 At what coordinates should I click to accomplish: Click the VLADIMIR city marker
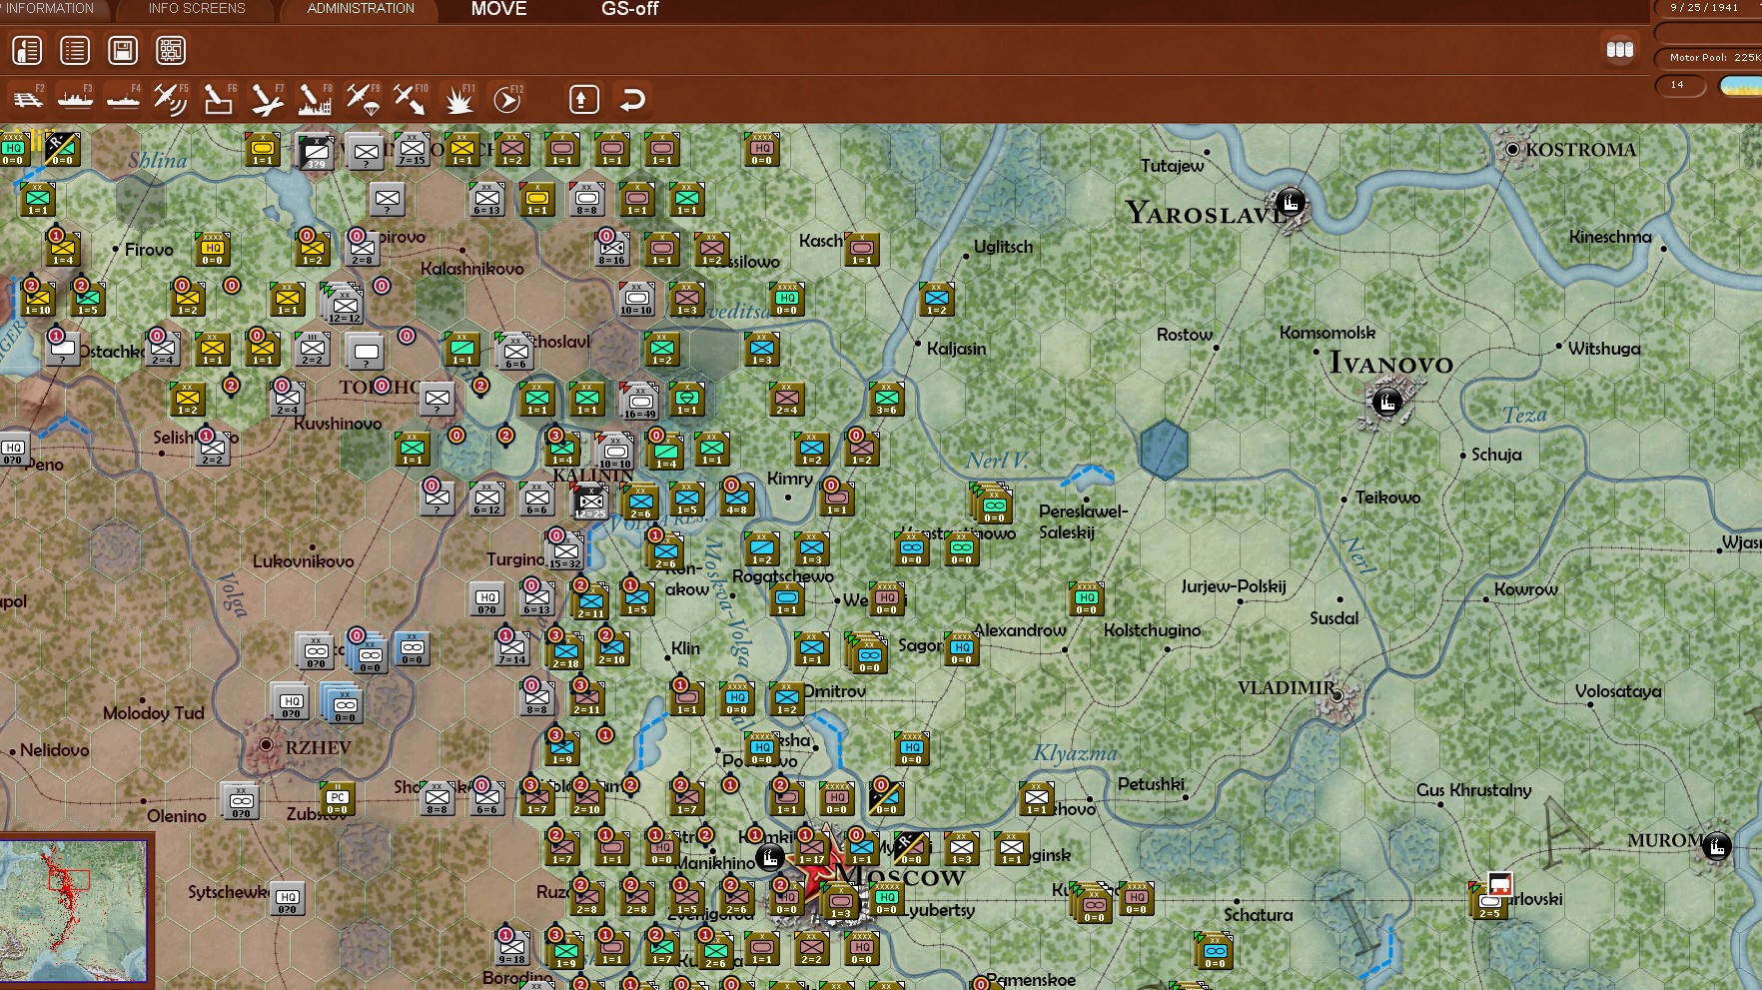click(x=1336, y=694)
